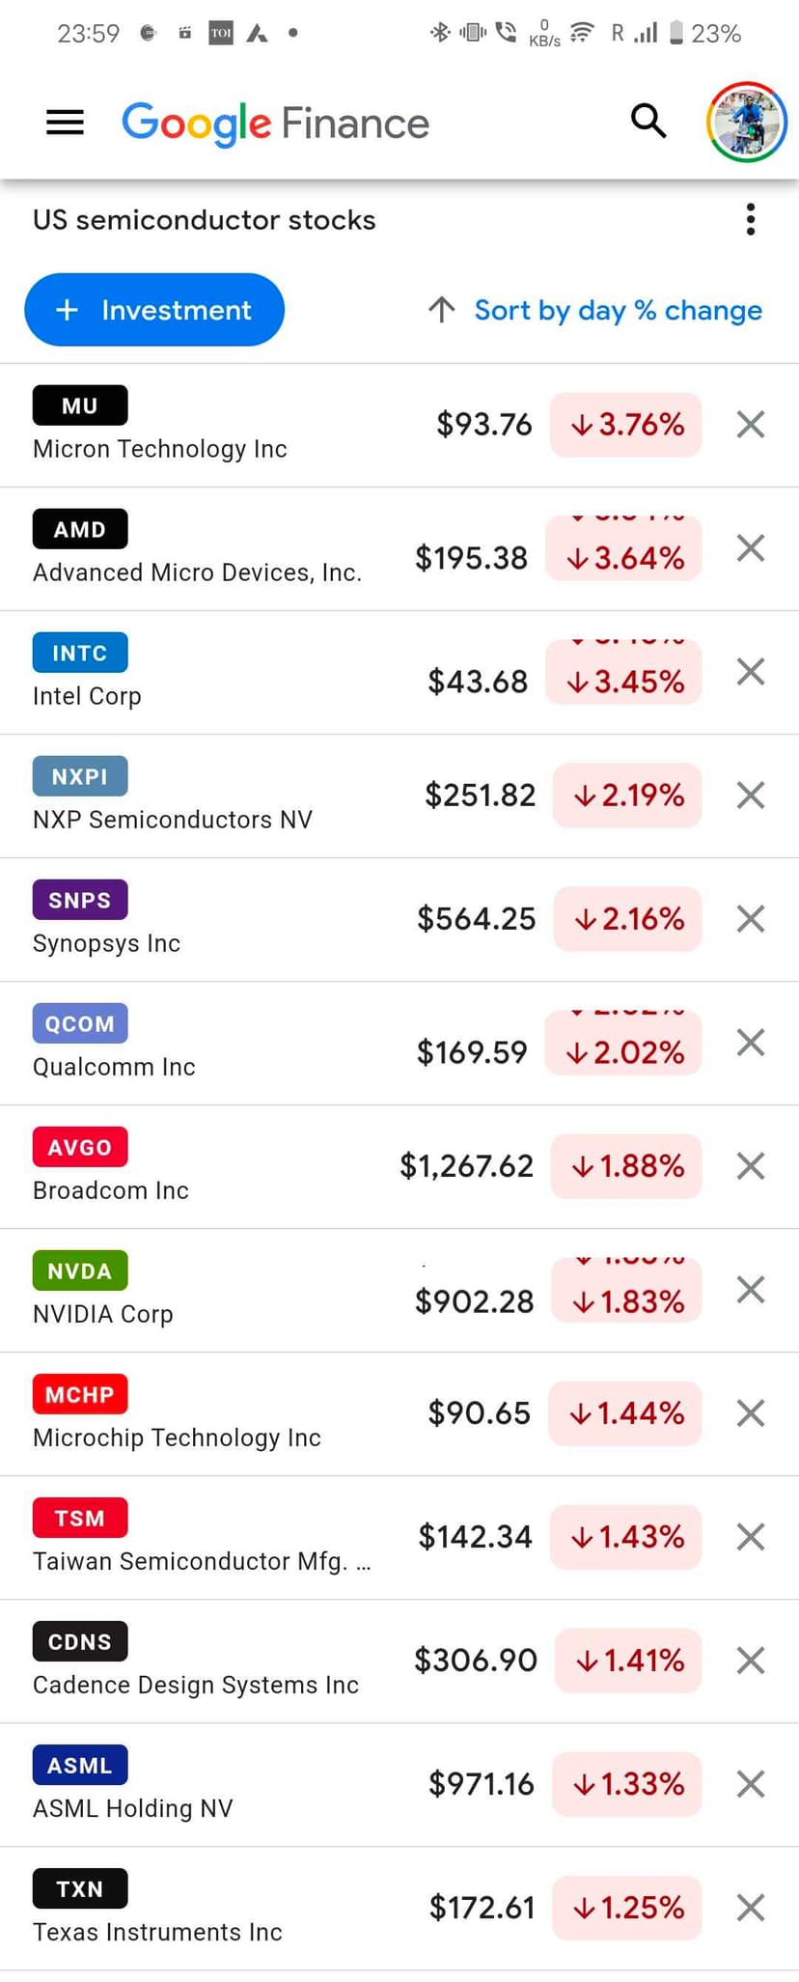Remove Texas Instruments from the watchlist
This screenshot has height=1982, width=799.
point(750,1908)
